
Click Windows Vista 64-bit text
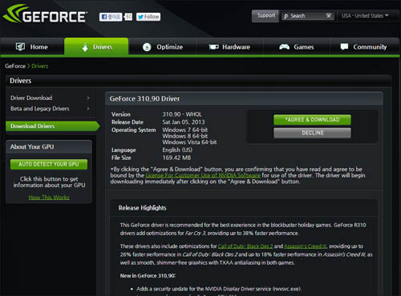189,142
